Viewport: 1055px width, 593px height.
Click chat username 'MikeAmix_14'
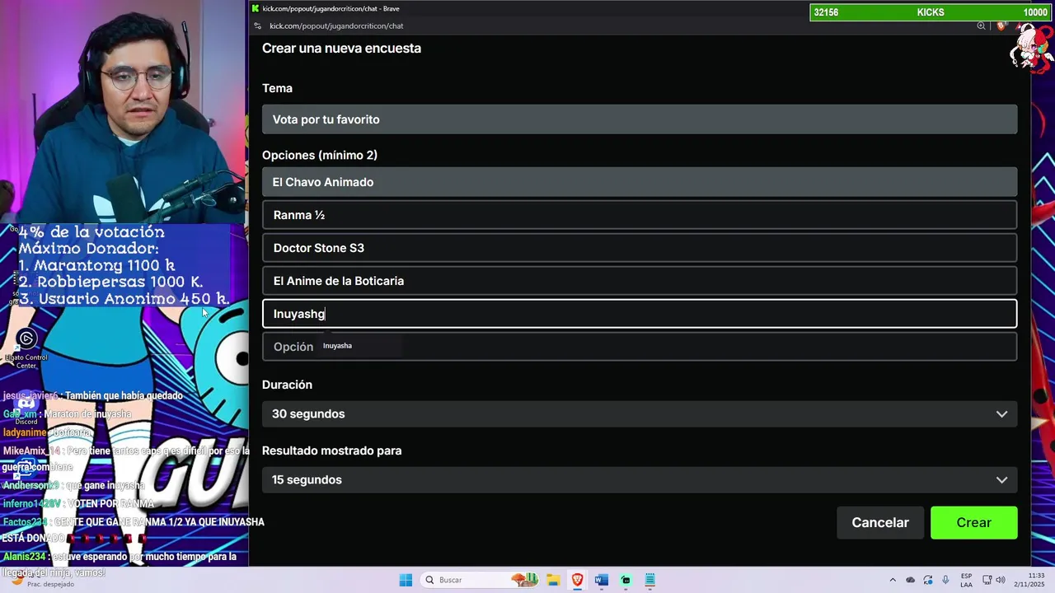tap(32, 451)
